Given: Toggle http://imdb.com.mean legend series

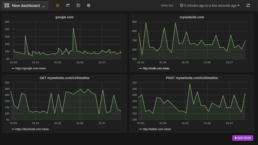Looking at the screenshot, I should 156,68.
